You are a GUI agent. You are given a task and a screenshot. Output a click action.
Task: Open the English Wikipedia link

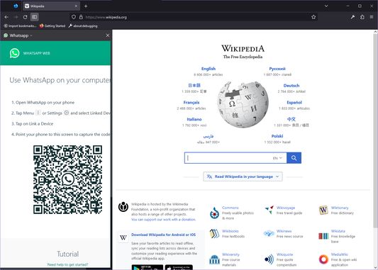click(209, 69)
